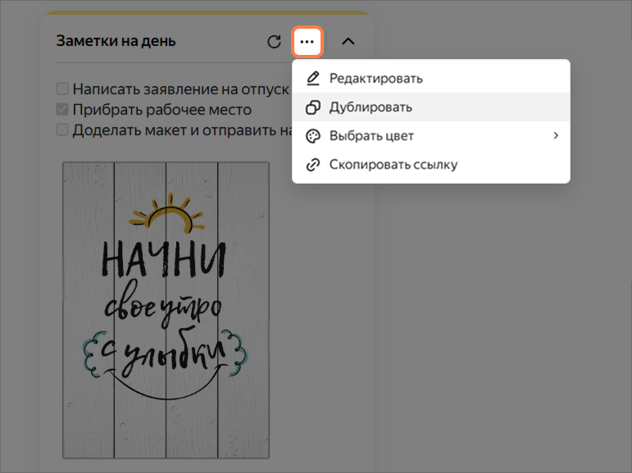Open the Выбрать цвет submenu

[431, 136]
